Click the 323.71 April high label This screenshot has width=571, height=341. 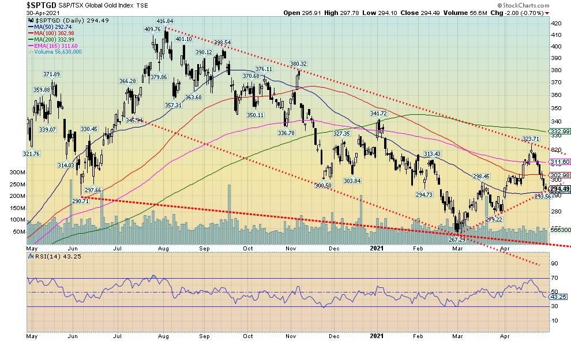(531, 139)
